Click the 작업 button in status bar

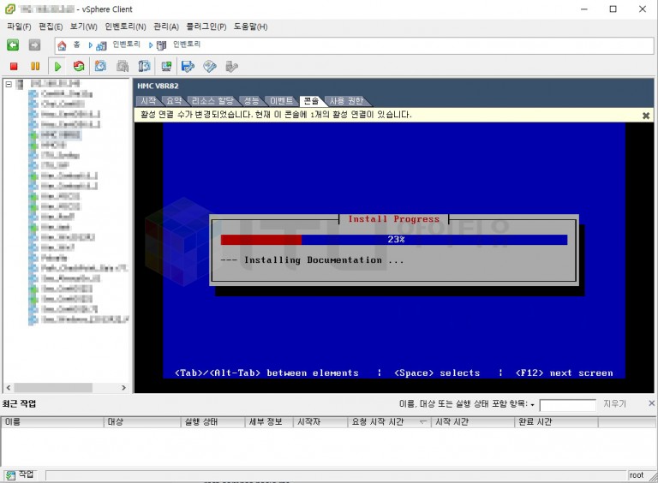(20, 474)
